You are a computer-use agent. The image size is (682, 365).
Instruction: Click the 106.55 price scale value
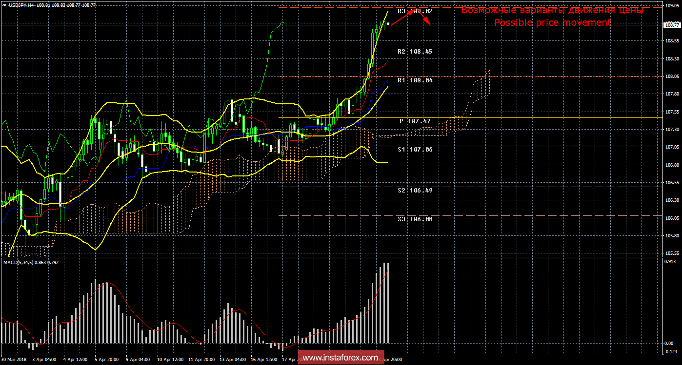point(671,183)
